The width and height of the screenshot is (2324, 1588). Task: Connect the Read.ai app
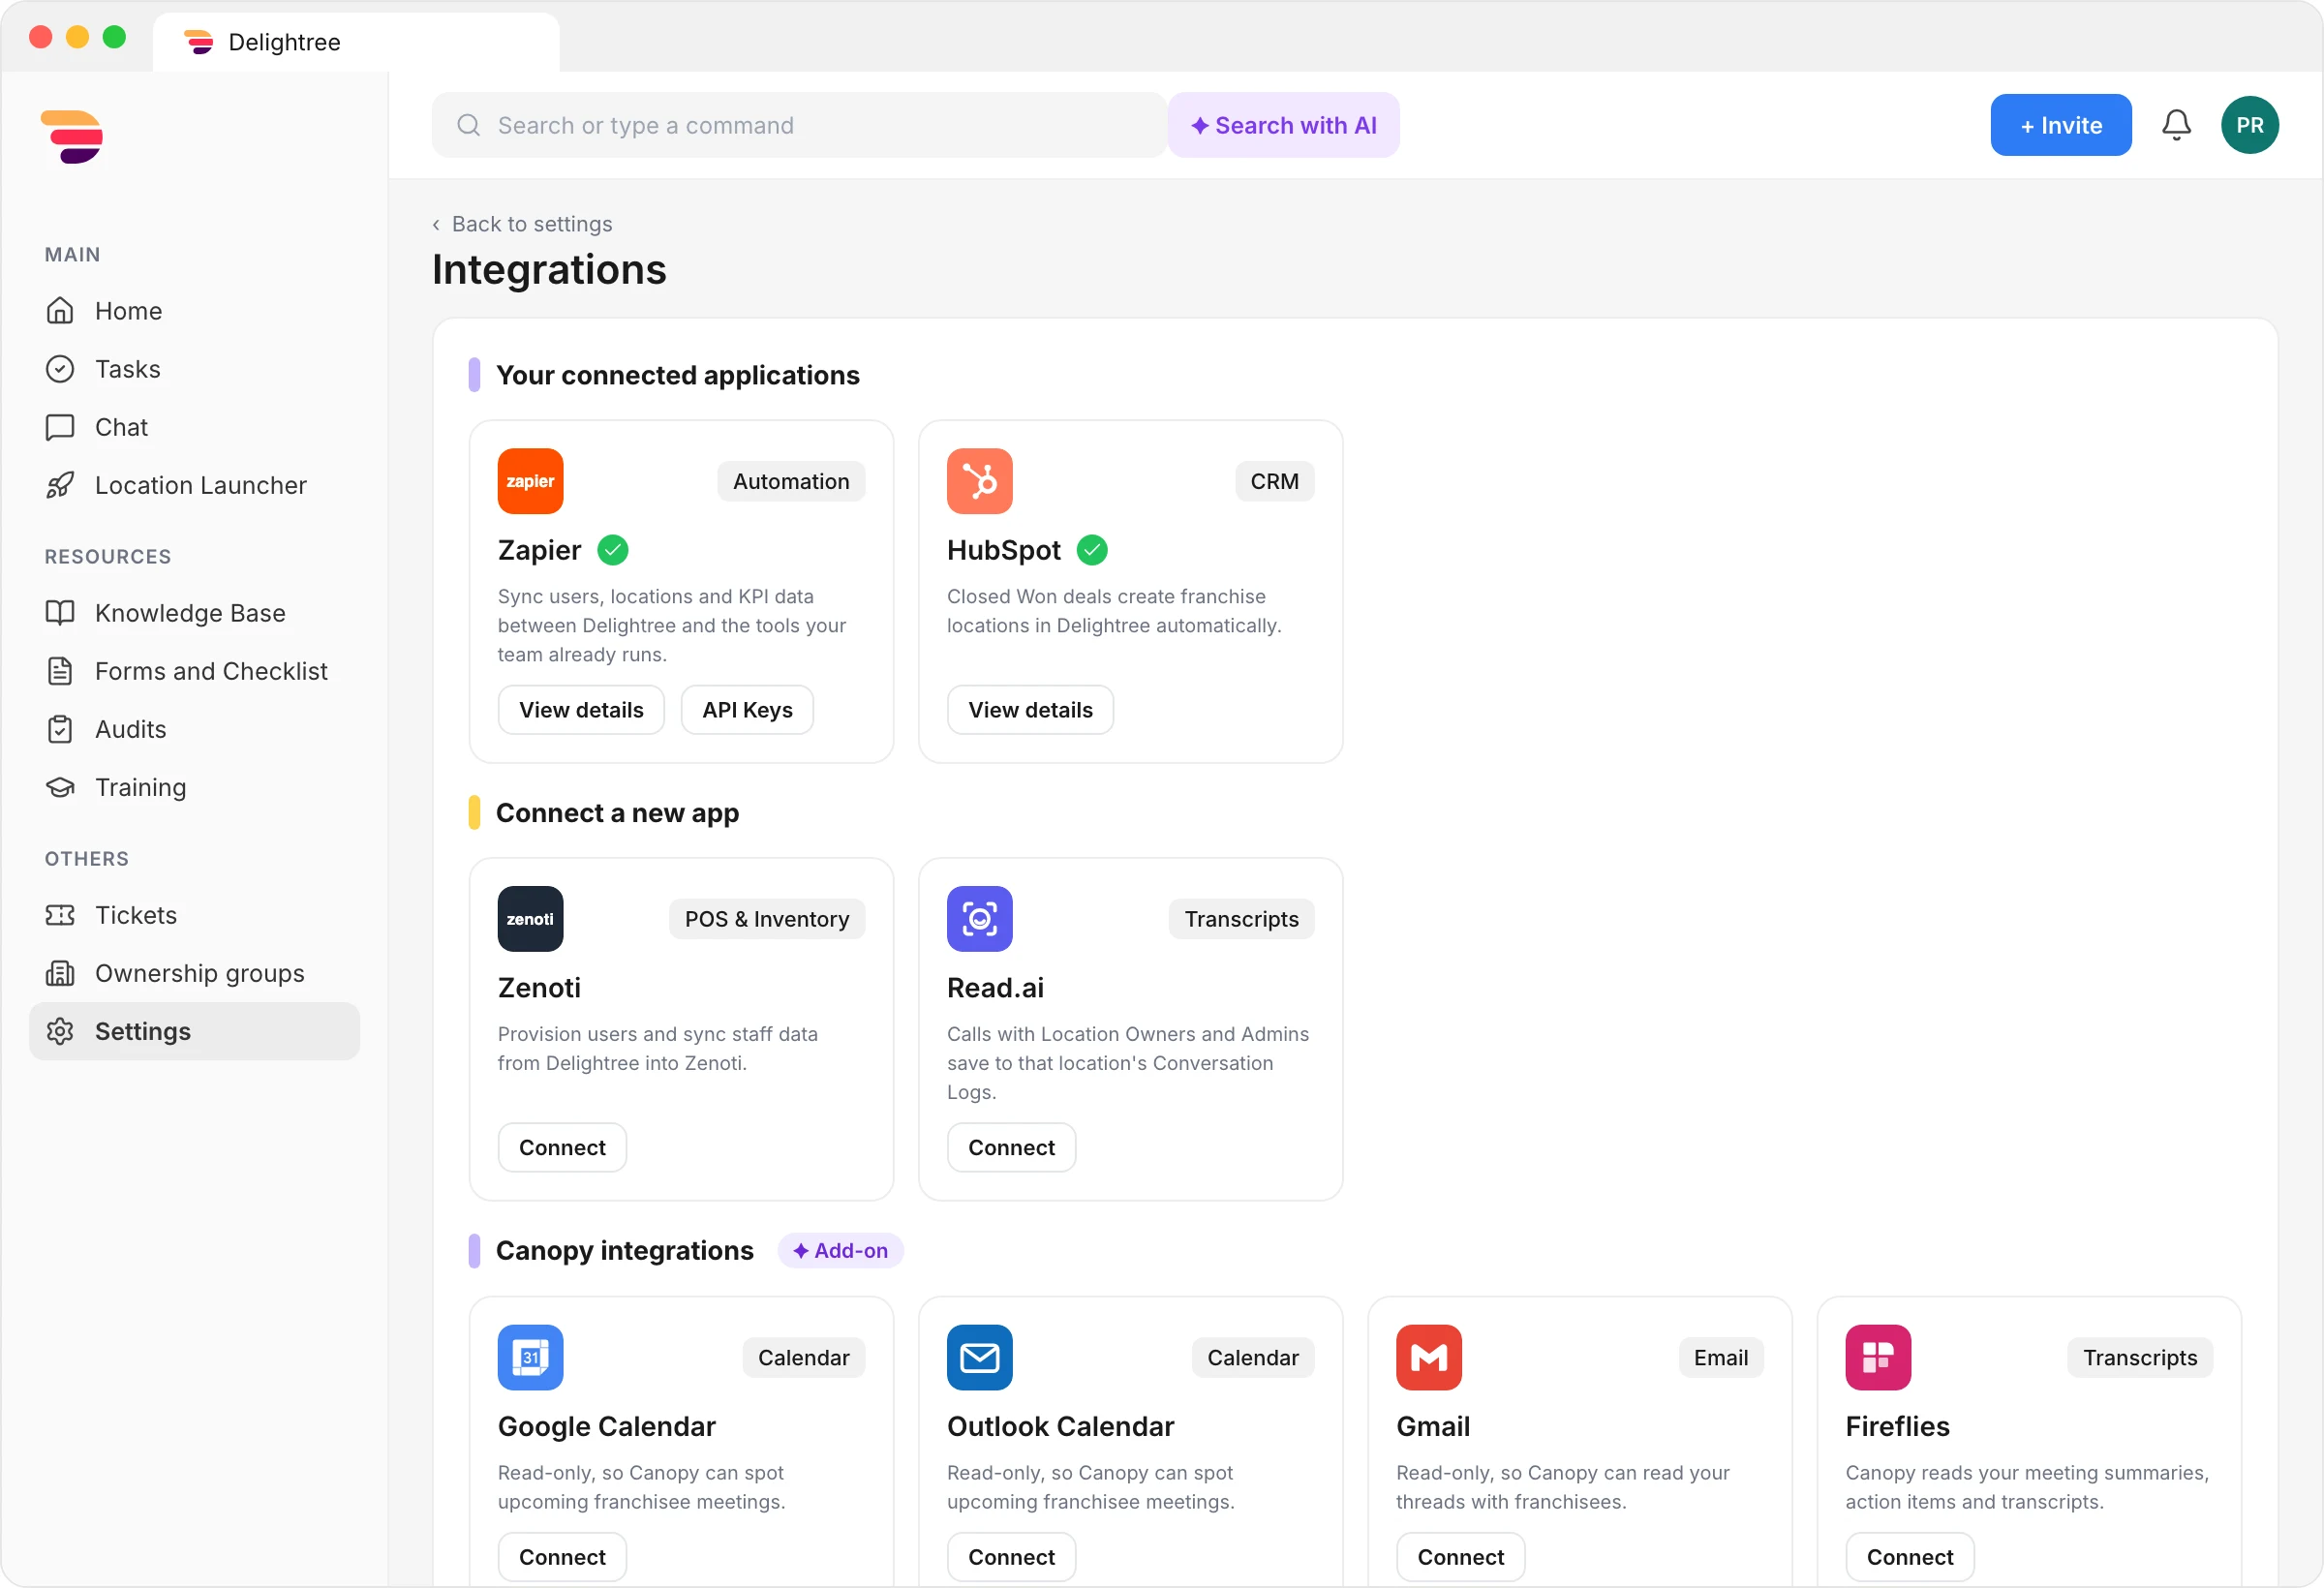click(x=1011, y=1147)
